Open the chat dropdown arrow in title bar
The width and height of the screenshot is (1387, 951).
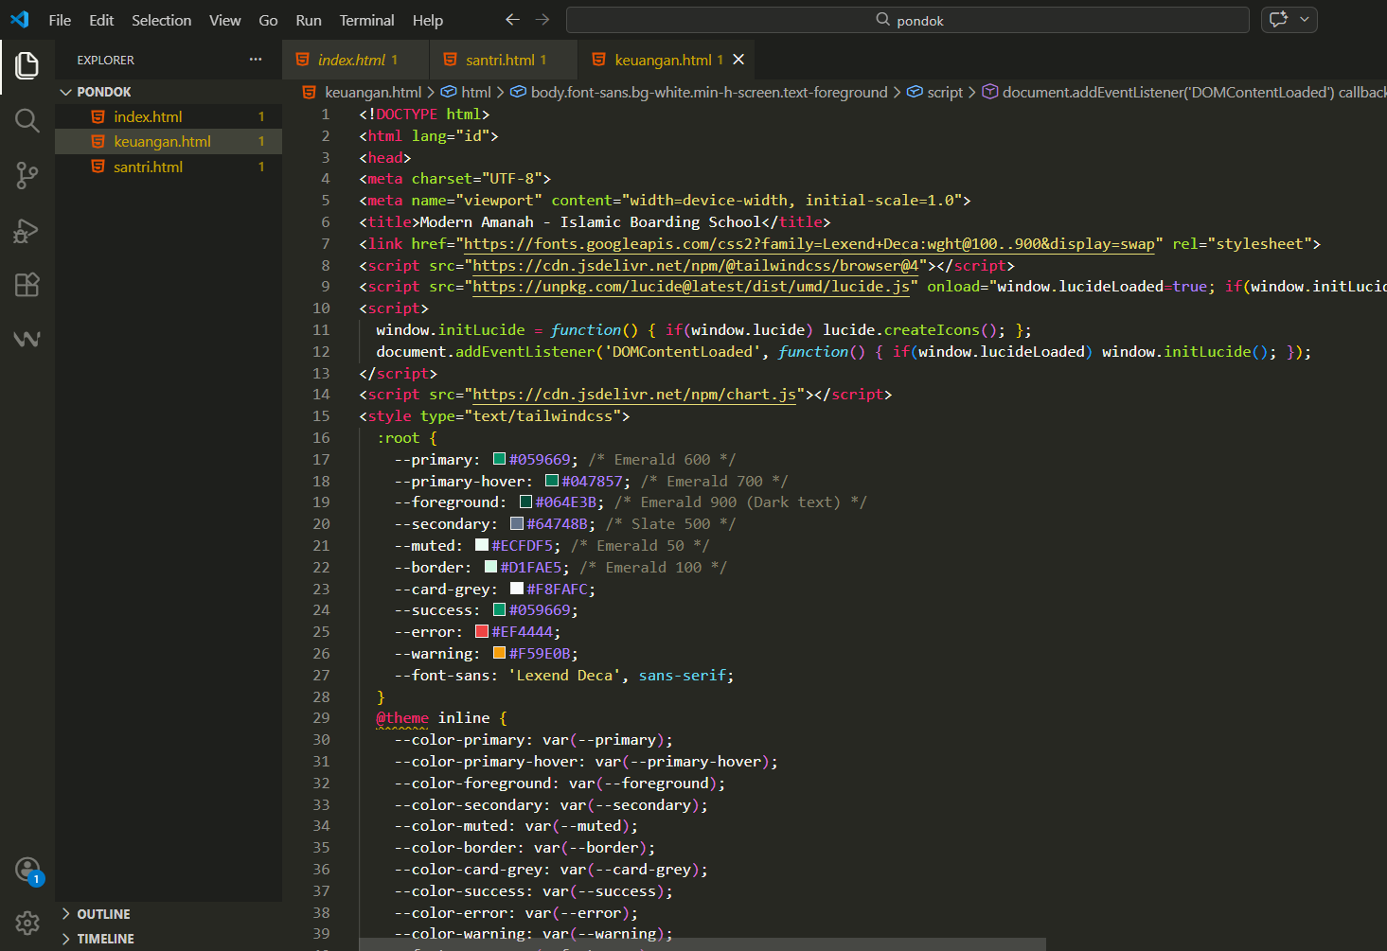(x=1305, y=20)
